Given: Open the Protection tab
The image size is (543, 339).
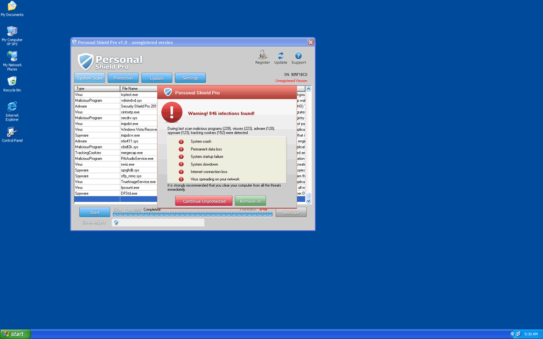Looking at the screenshot, I should point(123,78).
